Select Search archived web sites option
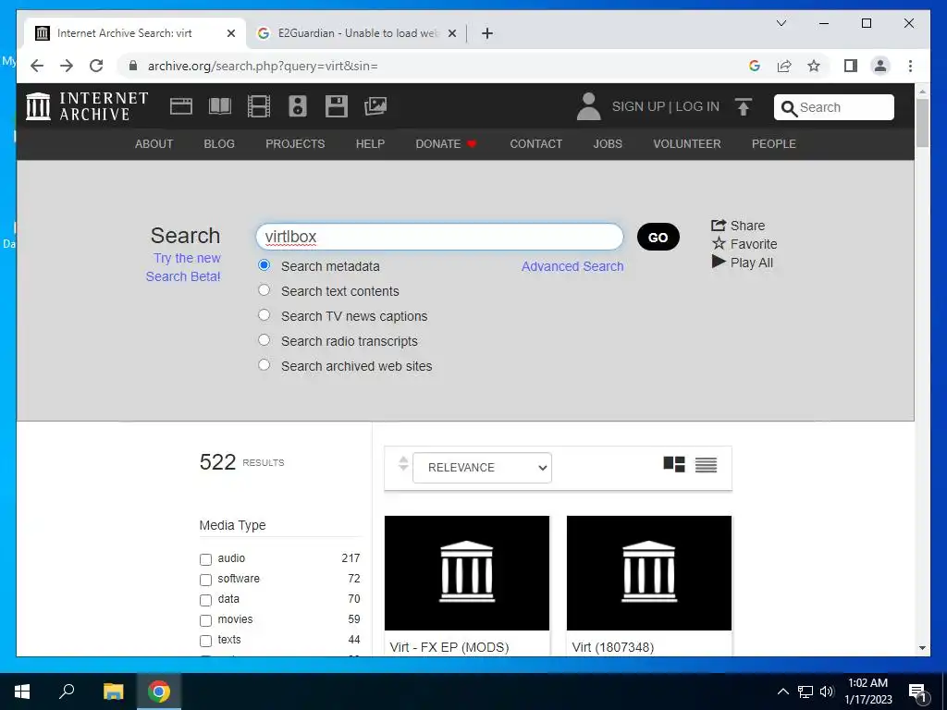The width and height of the screenshot is (947, 710). (264, 364)
